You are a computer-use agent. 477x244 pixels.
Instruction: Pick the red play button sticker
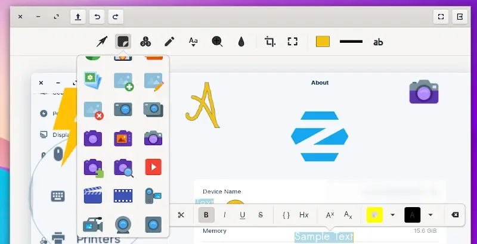click(153, 167)
